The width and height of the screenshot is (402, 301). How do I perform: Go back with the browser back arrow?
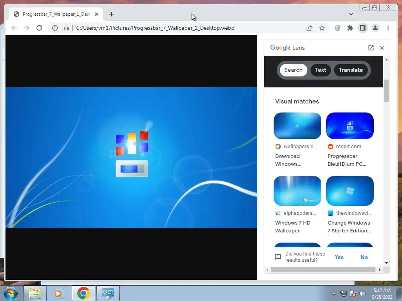click(14, 28)
